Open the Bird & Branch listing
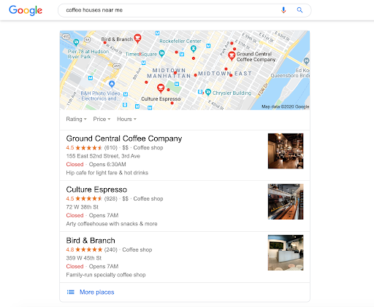This screenshot has height=307, width=374. [x=91, y=241]
